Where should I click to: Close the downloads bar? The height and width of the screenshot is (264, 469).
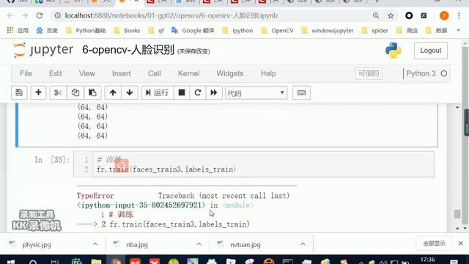click(461, 243)
